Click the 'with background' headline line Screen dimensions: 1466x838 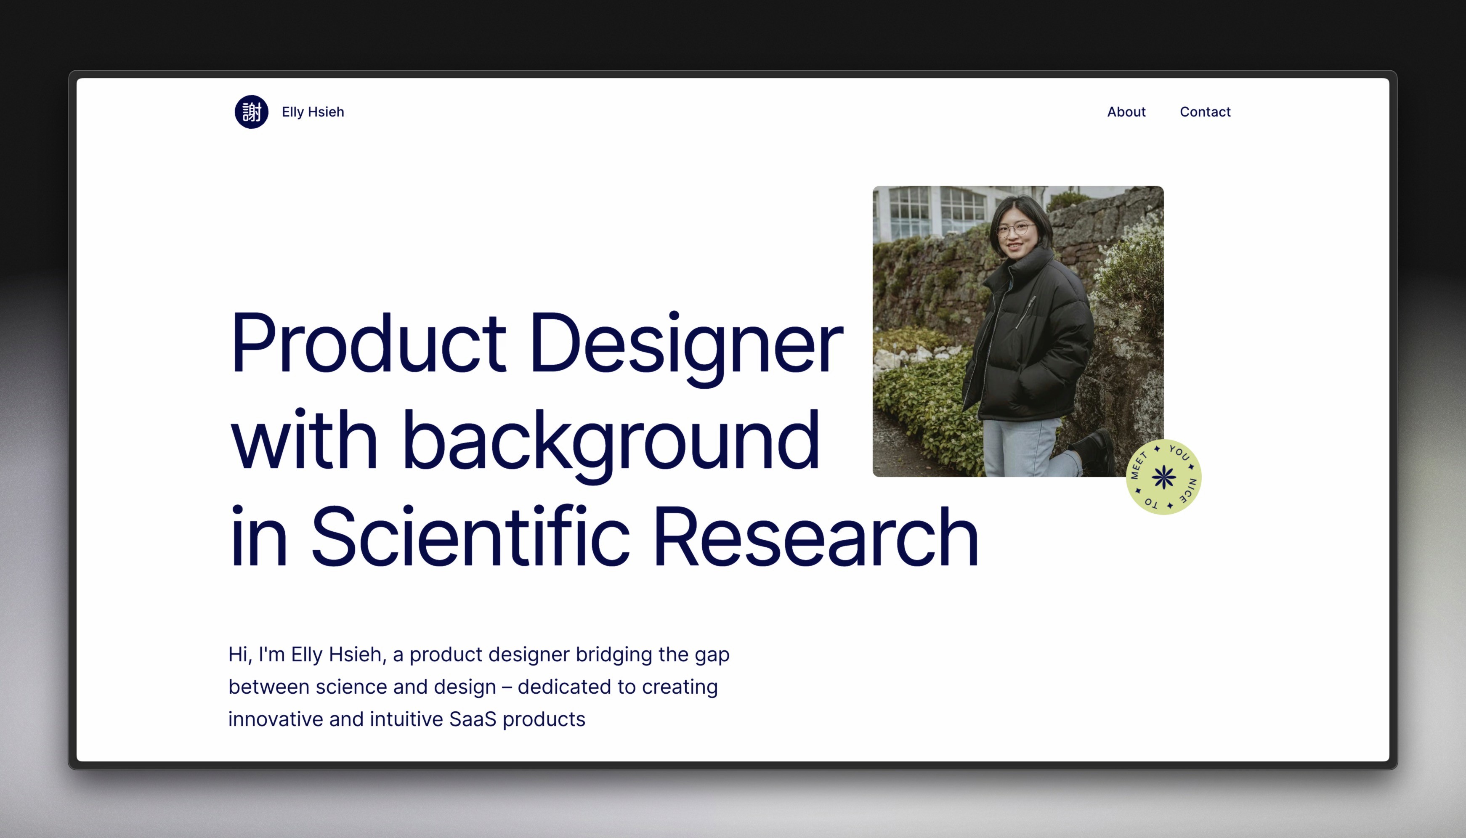[x=524, y=440]
